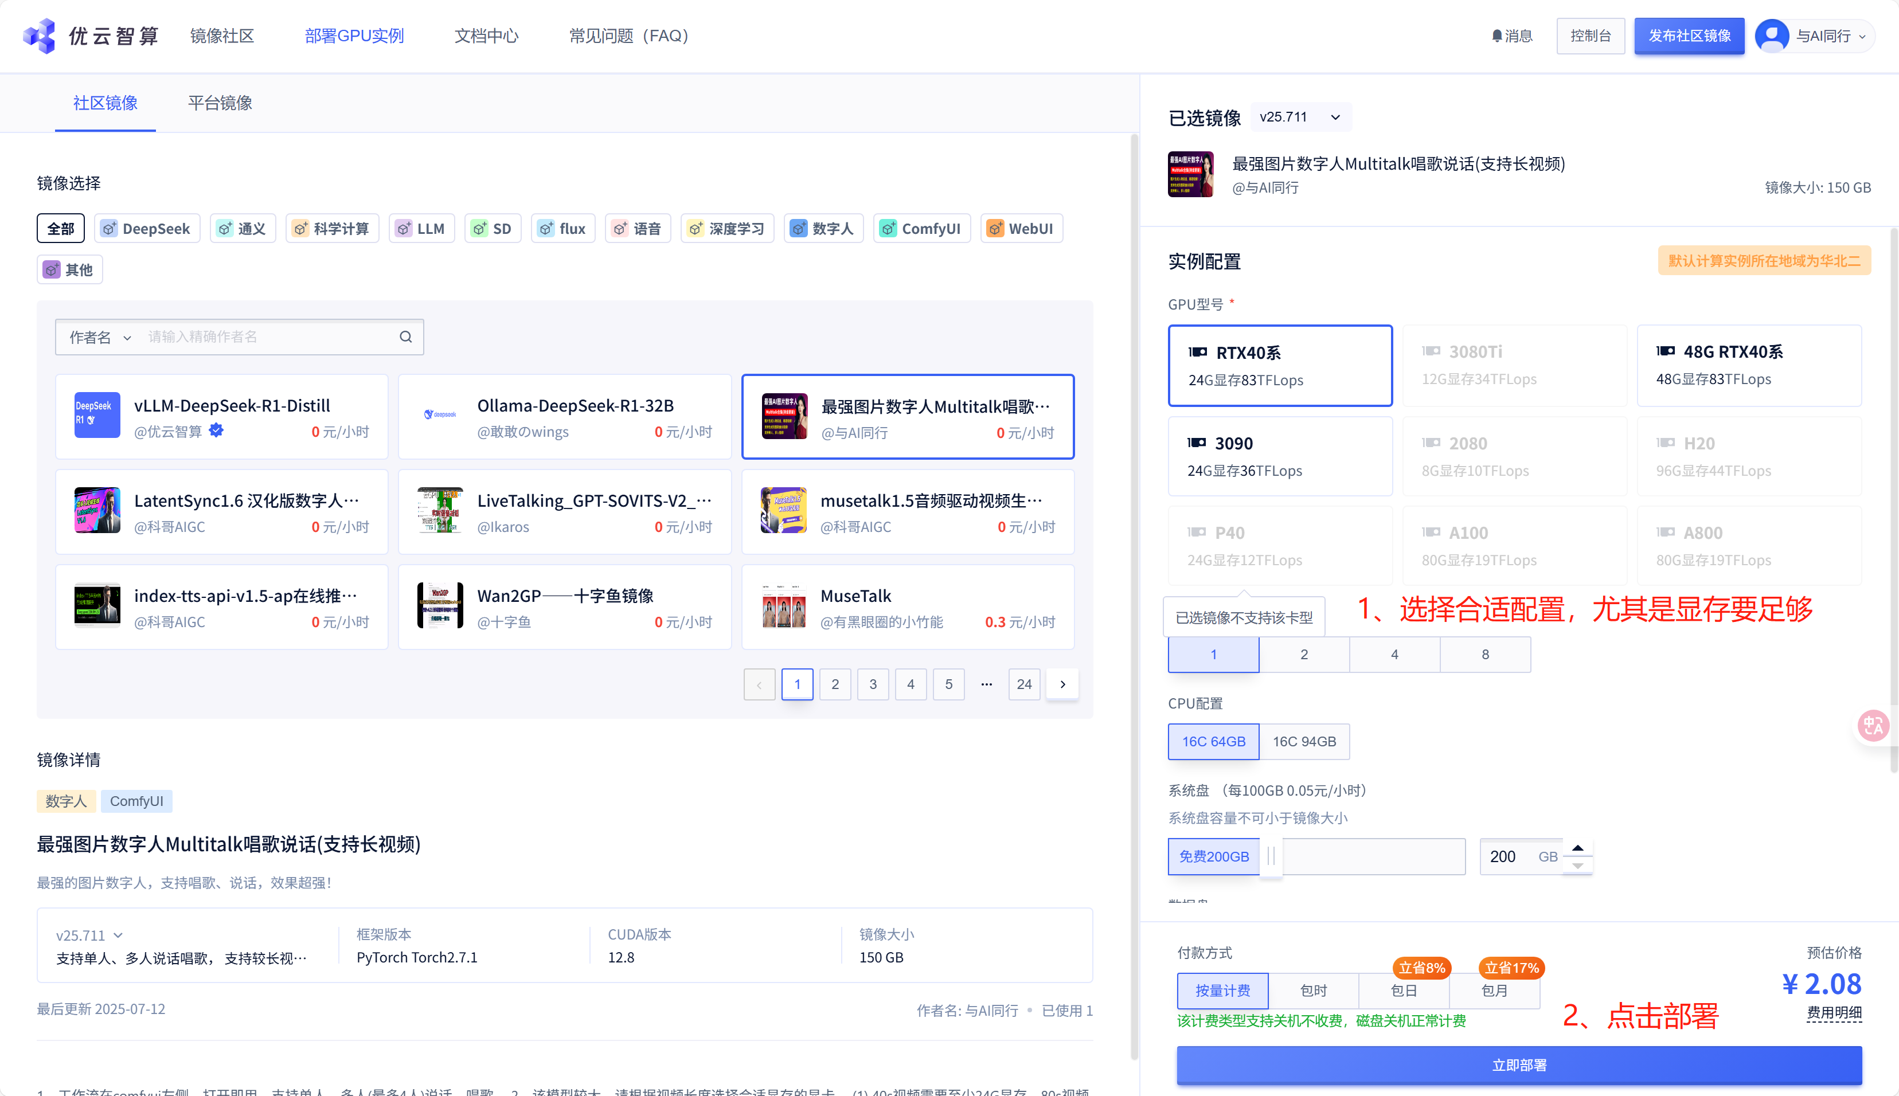
Task: Click the Wan2GP 十字鱼镜像 thumbnail
Action: tap(440, 605)
